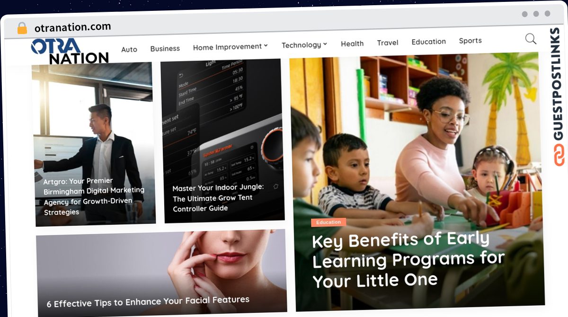Expand the Technology dropdown chevron
The image size is (568, 317).
click(325, 44)
